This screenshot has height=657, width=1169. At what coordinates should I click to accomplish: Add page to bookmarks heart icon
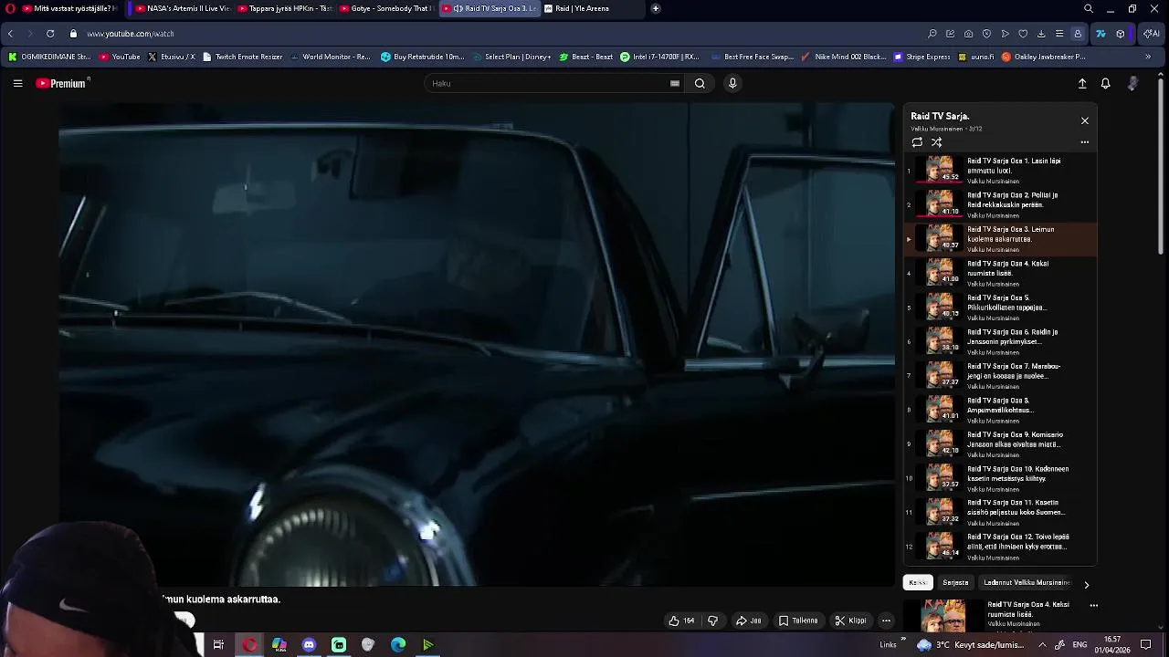(x=1023, y=34)
